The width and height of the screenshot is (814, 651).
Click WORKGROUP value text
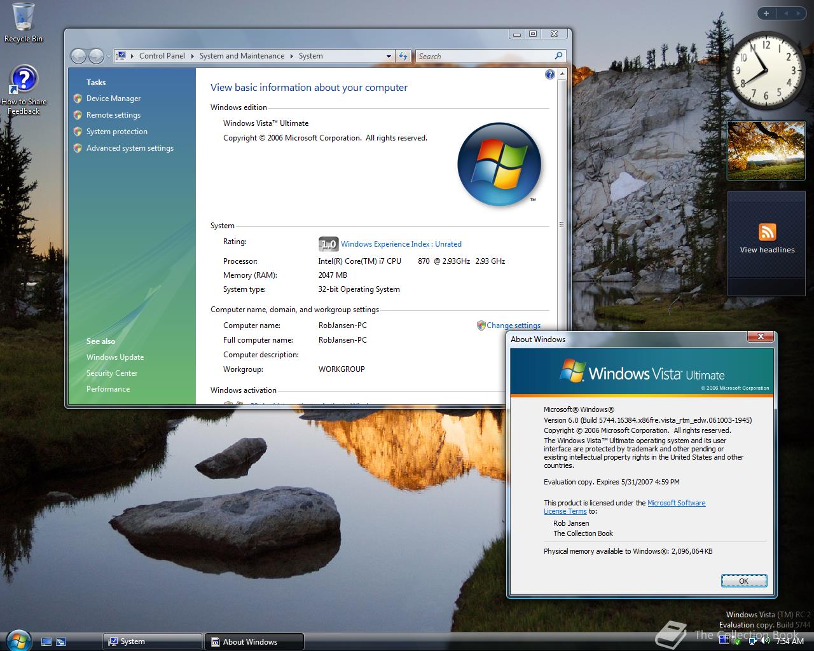pyautogui.click(x=341, y=369)
